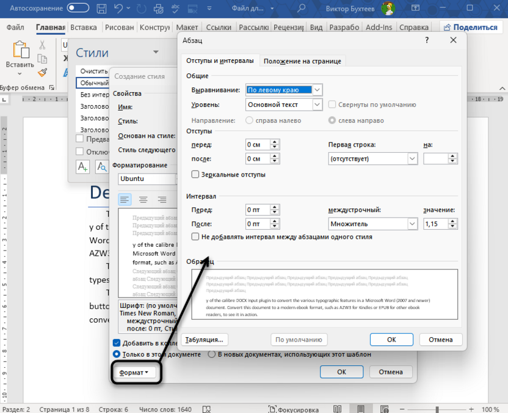Open the Выравнивание dropdown showing По левому краю
The width and height of the screenshot is (508, 413).
pyautogui.click(x=317, y=89)
